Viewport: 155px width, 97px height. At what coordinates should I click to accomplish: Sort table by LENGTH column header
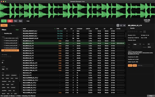(x=88, y=29)
